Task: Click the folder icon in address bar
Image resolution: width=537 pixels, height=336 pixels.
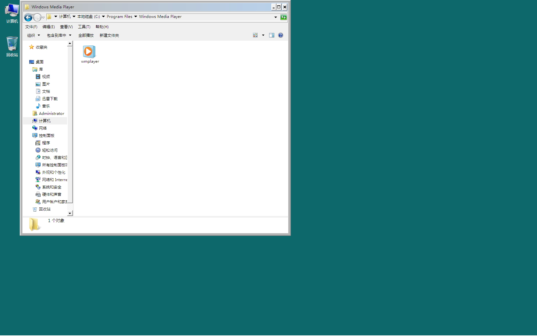Action: tap(49, 17)
